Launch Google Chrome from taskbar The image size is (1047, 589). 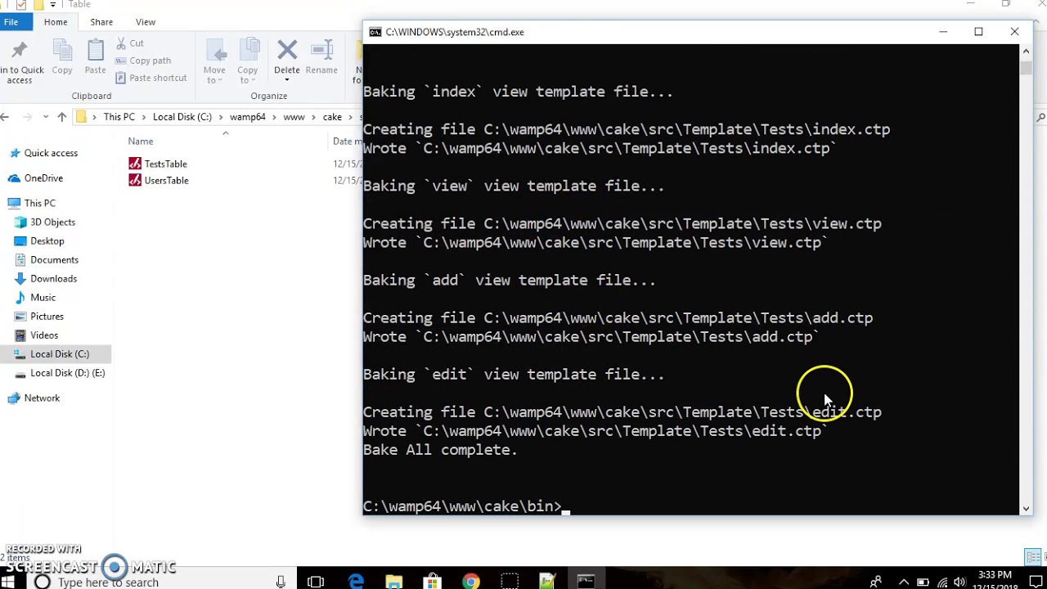471,582
